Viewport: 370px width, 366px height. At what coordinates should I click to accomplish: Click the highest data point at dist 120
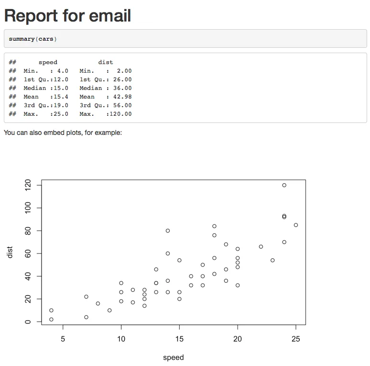coord(284,185)
